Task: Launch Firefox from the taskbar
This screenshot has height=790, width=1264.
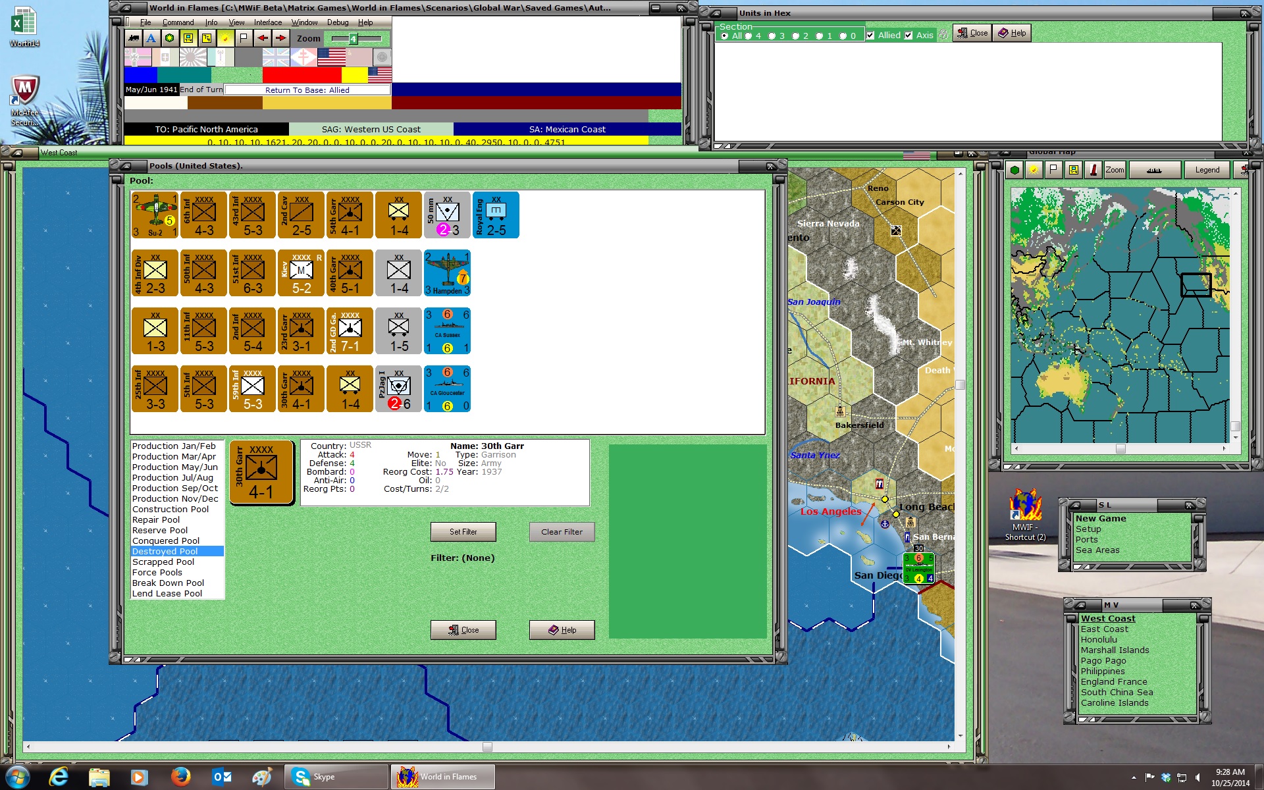Action: (180, 777)
